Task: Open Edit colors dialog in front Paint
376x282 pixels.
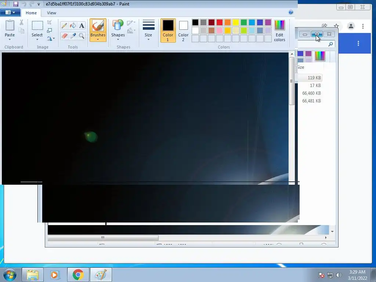Action: click(x=279, y=31)
